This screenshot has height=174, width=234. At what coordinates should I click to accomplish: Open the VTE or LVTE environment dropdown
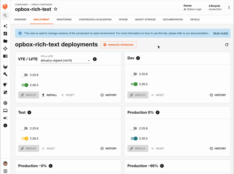coord(66,60)
